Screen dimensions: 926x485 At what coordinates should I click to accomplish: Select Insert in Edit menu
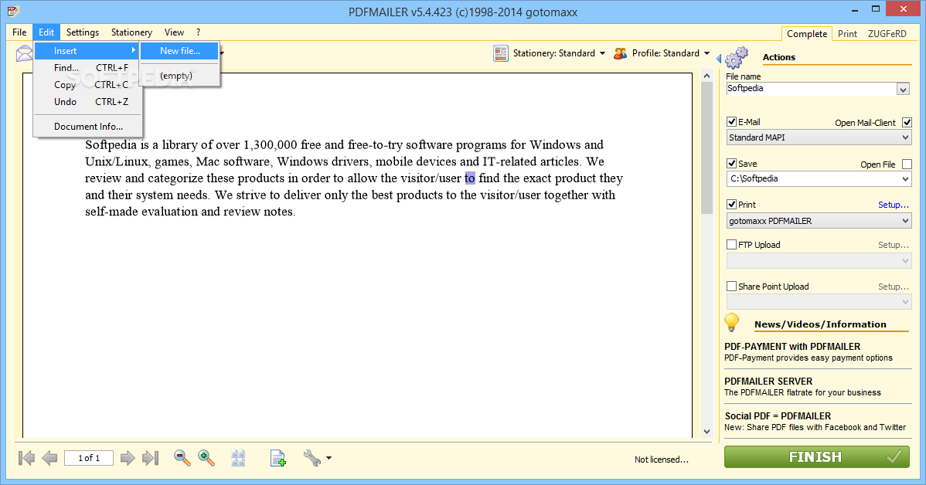pos(87,51)
